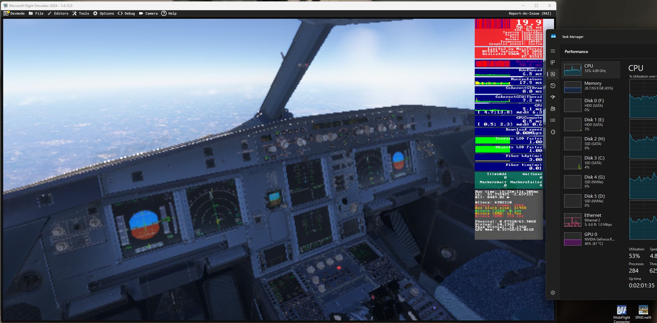Toggle Task Manager hamburger navigation menu
The height and width of the screenshot is (323, 657).
pos(553,51)
